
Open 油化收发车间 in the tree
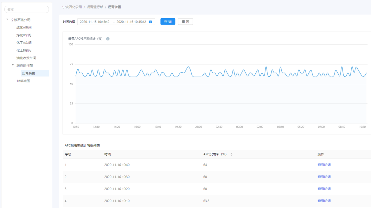[x=26, y=58]
